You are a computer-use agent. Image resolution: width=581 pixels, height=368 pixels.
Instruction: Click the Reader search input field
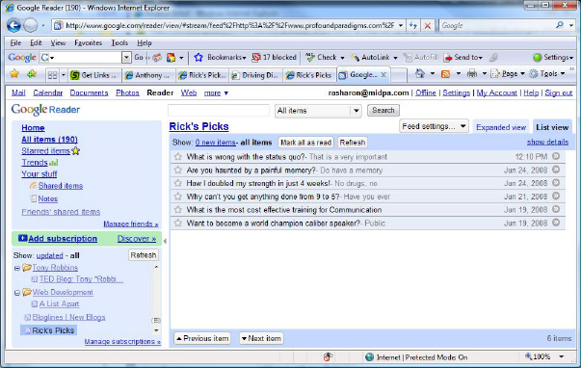[x=219, y=111]
